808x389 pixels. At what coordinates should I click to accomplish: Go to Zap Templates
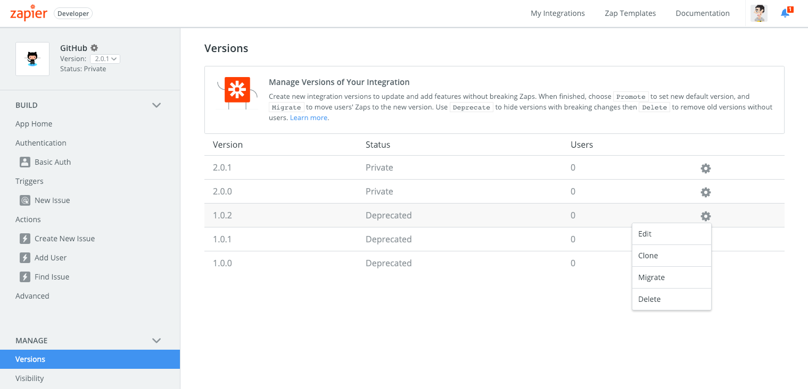[630, 13]
